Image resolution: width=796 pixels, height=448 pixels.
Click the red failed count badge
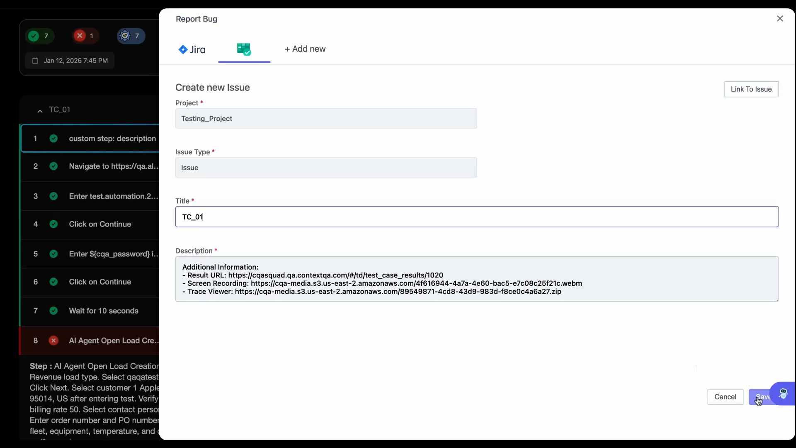pos(85,36)
